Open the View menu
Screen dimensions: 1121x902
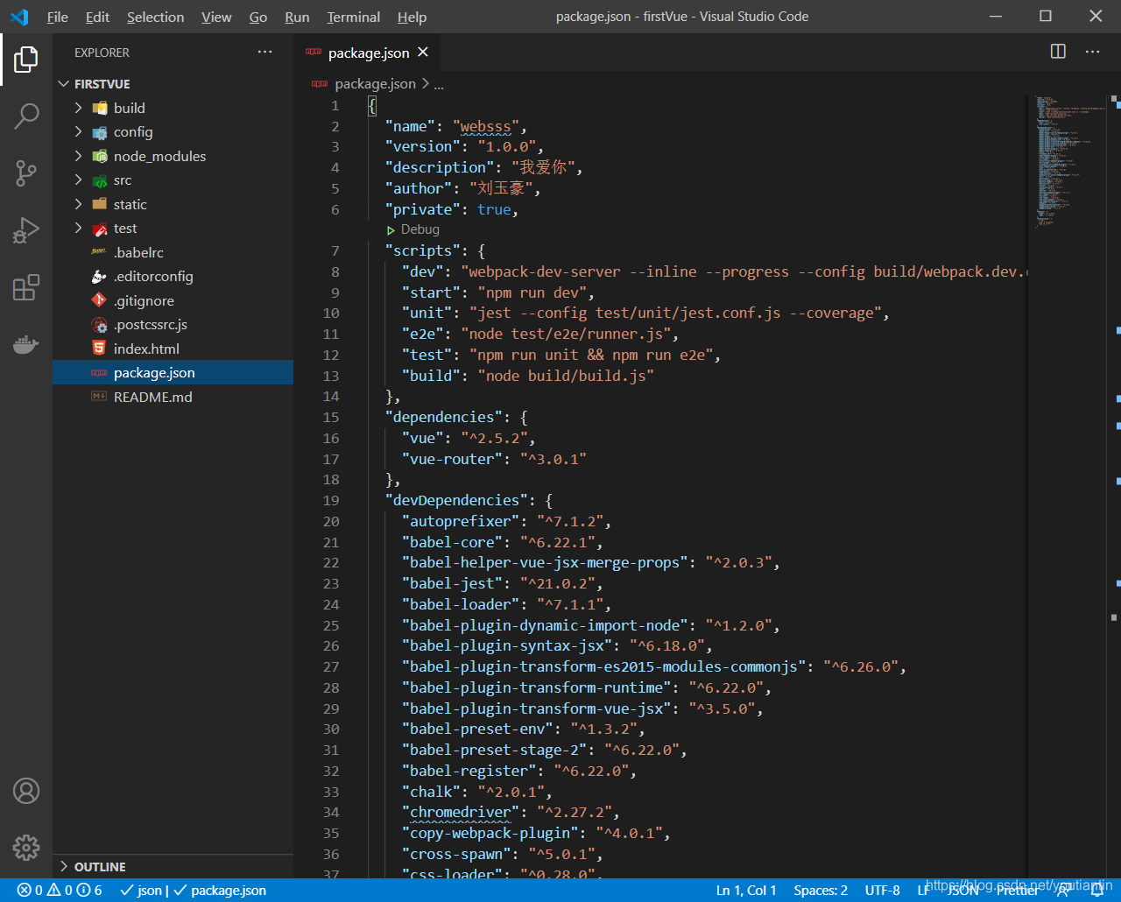click(x=216, y=17)
